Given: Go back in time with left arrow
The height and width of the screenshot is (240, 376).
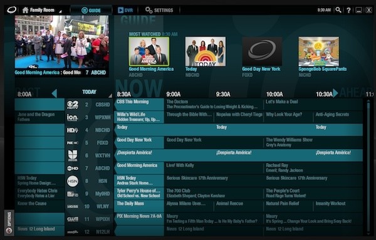Looking at the screenshot, I should 55,93.
